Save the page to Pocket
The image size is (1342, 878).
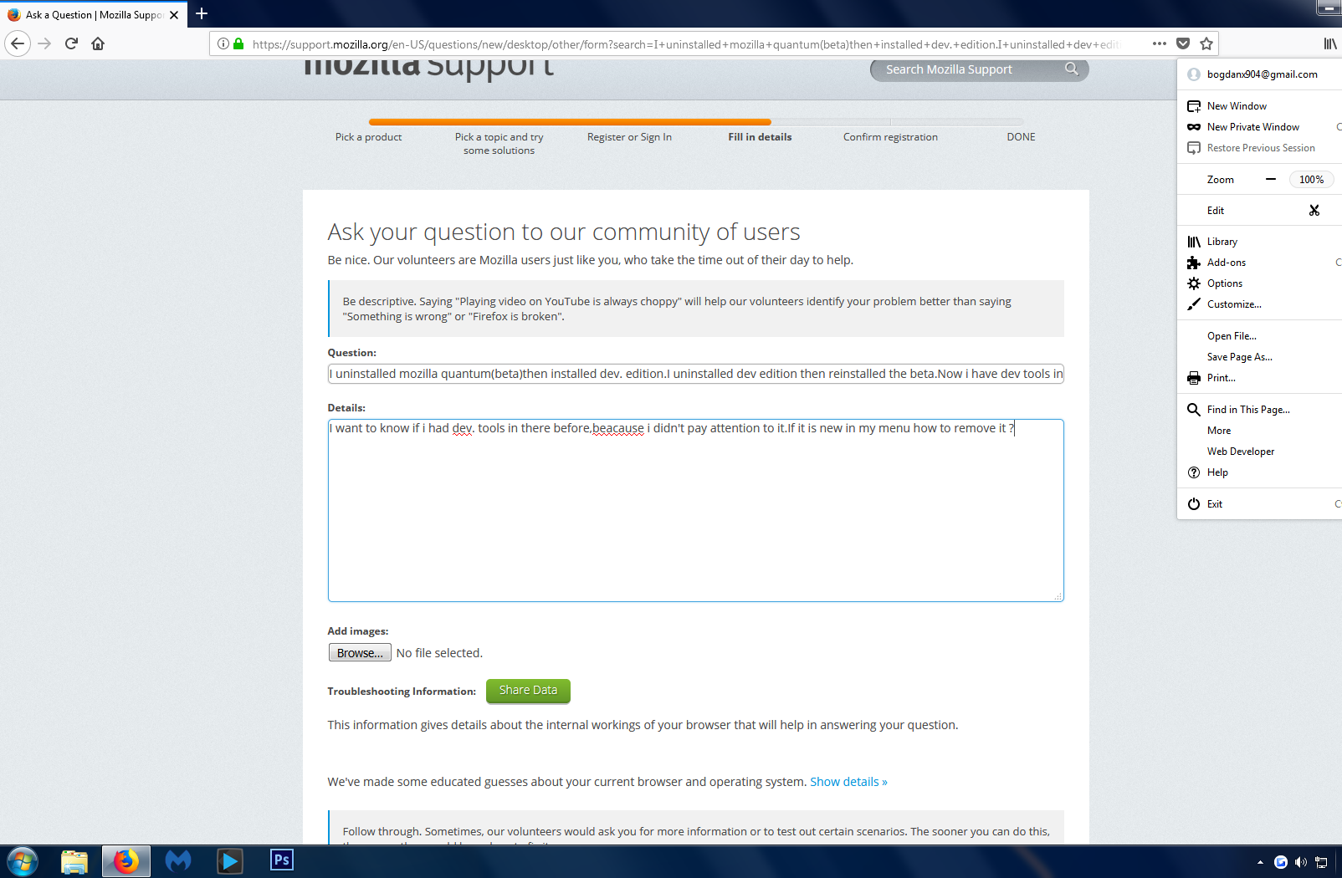[x=1183, y=43]
